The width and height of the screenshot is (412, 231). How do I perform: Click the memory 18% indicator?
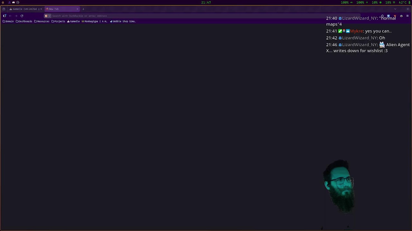(390, 3)
